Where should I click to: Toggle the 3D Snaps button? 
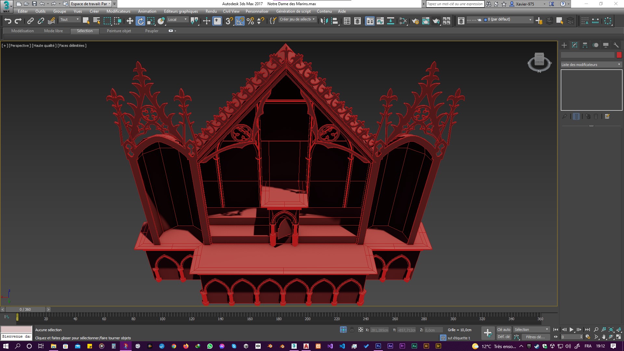(229, 21)
